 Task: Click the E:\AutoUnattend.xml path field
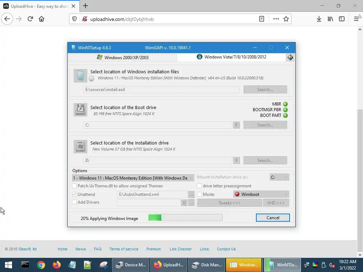(x=152, y=194)
